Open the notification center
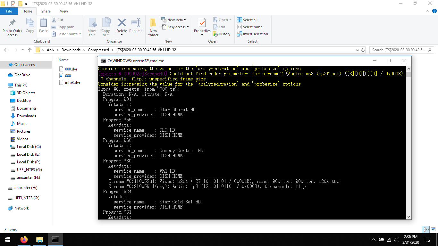 (x=427, y=239)
